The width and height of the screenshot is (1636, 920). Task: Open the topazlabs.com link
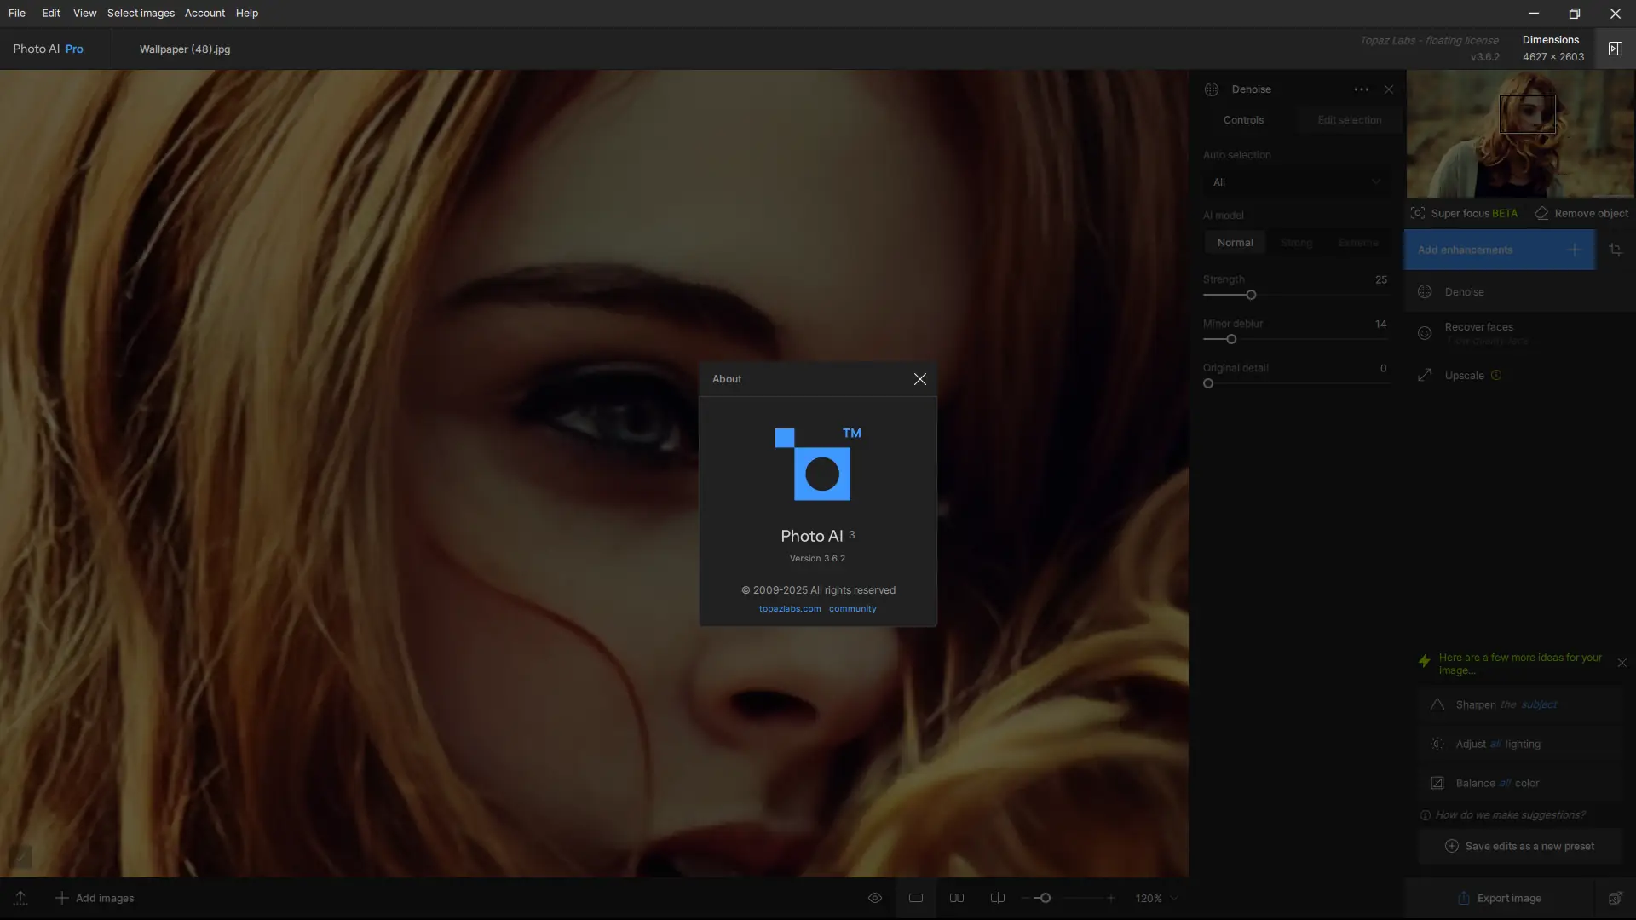click(x=789, y=609)
